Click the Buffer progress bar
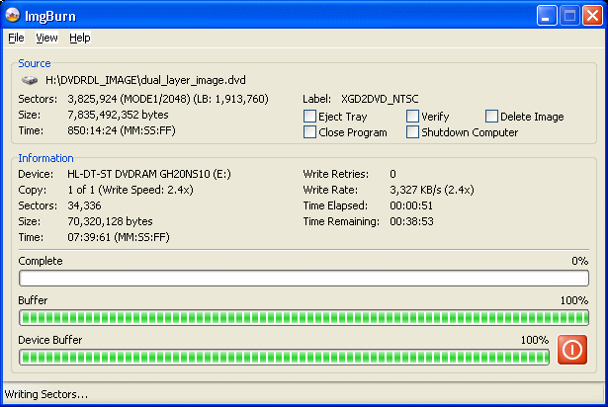Screen dimensions: 608x407 304,318
